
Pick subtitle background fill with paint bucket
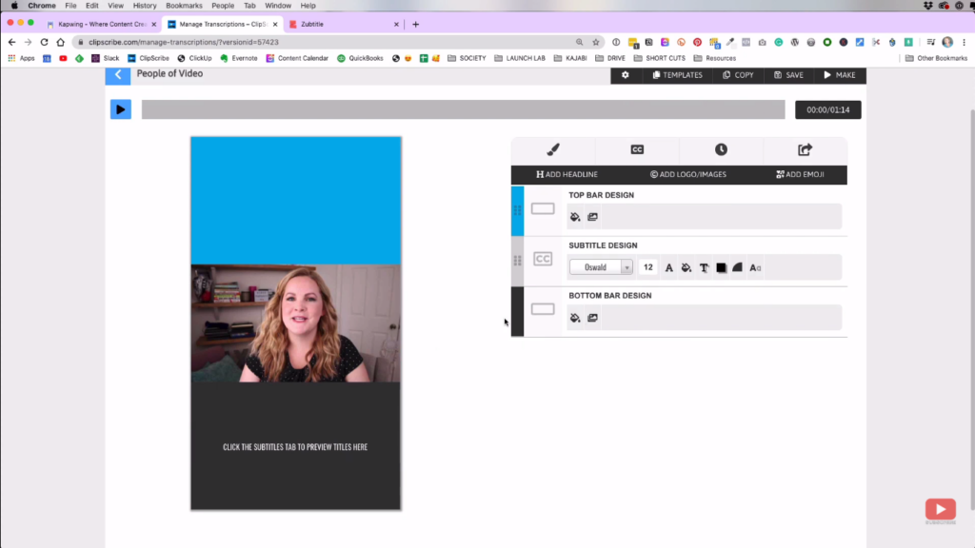coord(686,267)
